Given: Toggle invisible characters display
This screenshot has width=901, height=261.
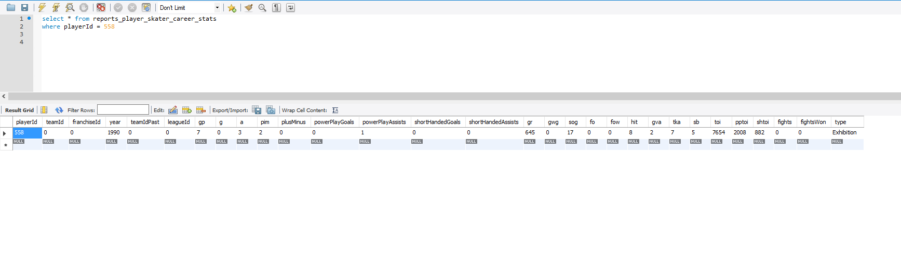Looking at the screenshot, I should pos(277,8).
